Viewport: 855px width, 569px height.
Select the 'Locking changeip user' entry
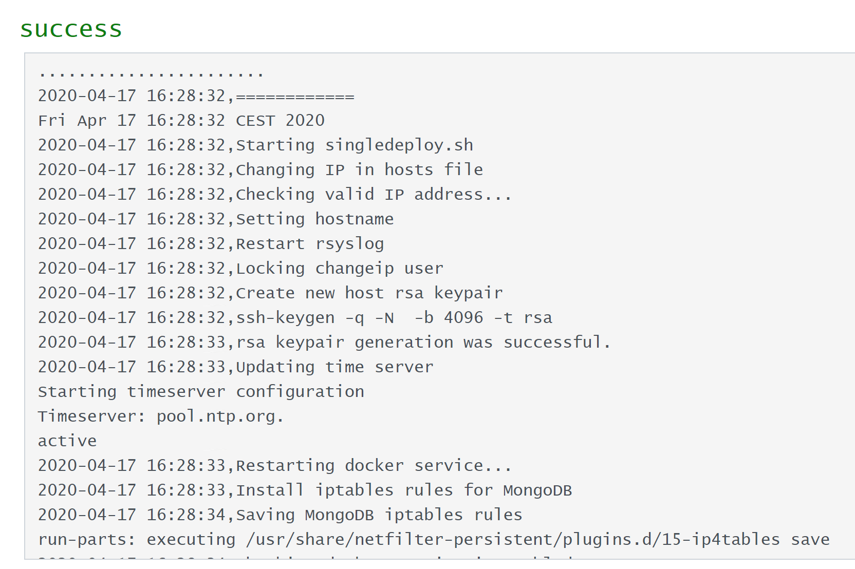click(240, 269)
